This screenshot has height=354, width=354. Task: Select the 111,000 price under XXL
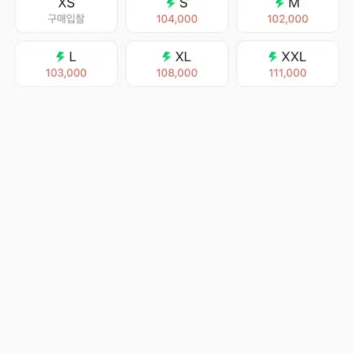click(x=288, y=73)
